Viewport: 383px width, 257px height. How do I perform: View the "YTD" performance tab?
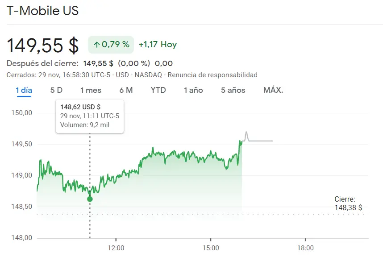tap(158, 90)
